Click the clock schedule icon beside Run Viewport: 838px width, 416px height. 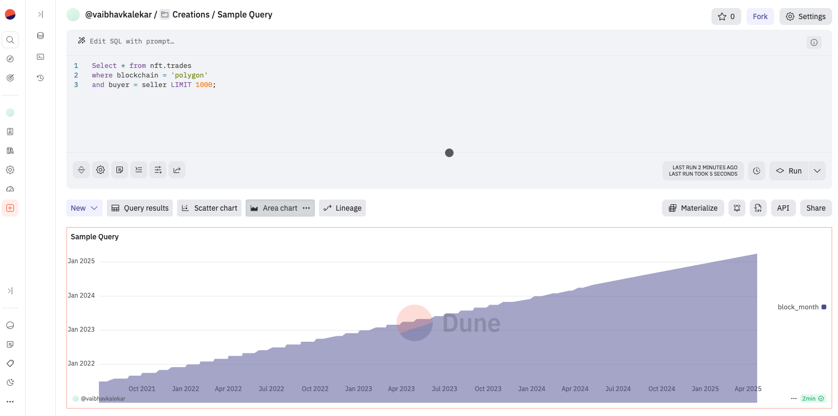tap(757, 171)
